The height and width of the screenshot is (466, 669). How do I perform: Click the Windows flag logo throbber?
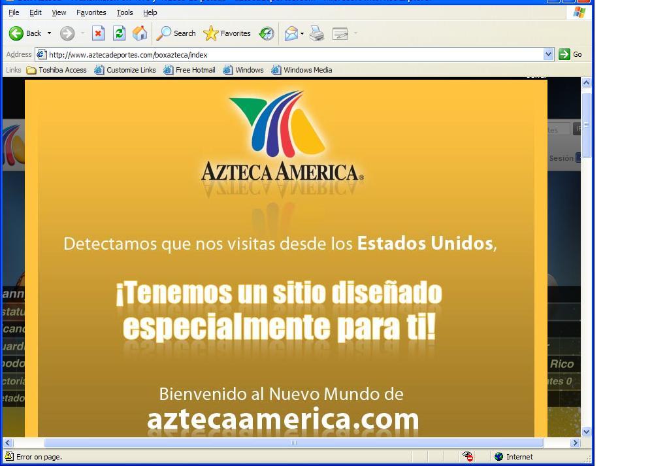[579, 12]
